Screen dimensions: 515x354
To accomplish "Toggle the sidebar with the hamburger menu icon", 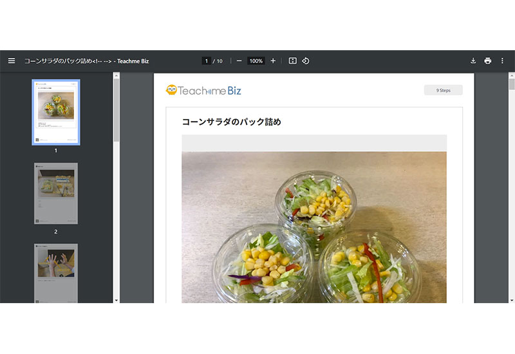I will [x=12, y=61].
